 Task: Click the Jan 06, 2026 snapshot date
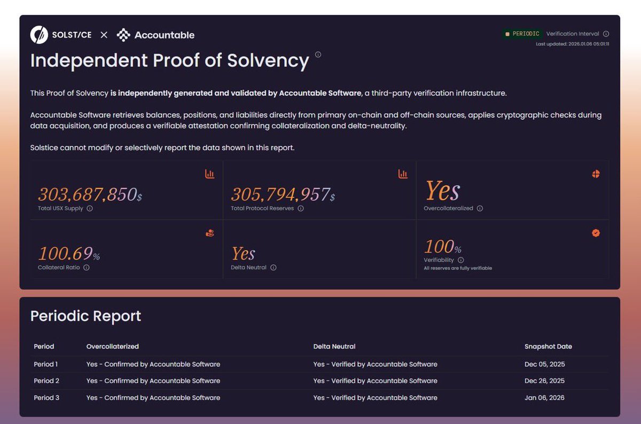point(544,397)
